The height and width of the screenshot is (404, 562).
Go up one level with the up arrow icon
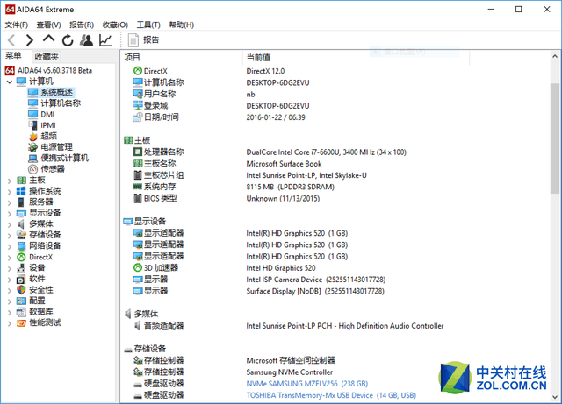pos(49,39)
